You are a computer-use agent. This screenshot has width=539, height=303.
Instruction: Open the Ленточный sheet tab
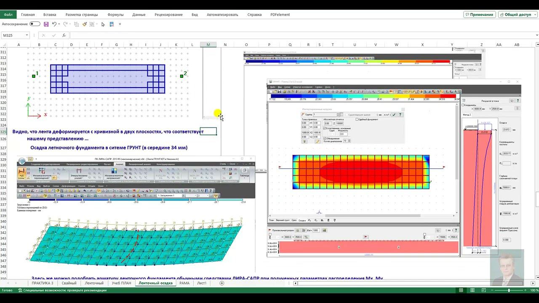(94, 283)
